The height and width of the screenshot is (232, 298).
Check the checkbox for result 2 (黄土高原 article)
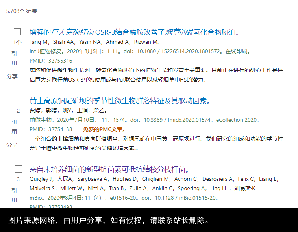point(19,100)
